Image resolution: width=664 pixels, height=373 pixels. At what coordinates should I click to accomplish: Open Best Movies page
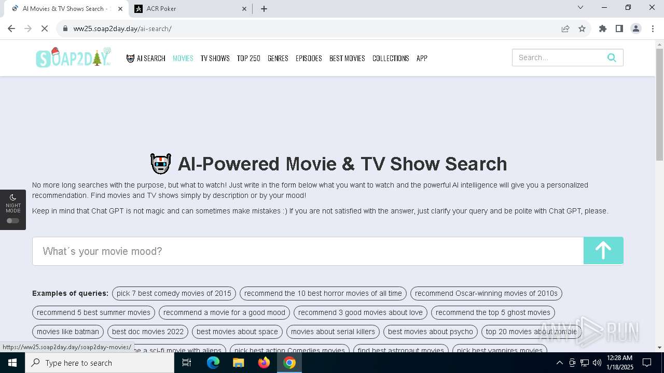347,58
